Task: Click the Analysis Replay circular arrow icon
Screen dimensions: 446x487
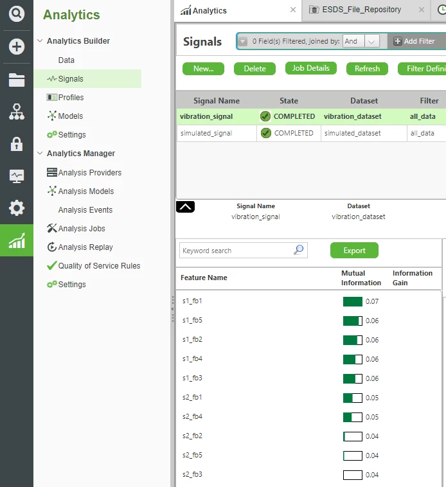Action: coord(52,247)
